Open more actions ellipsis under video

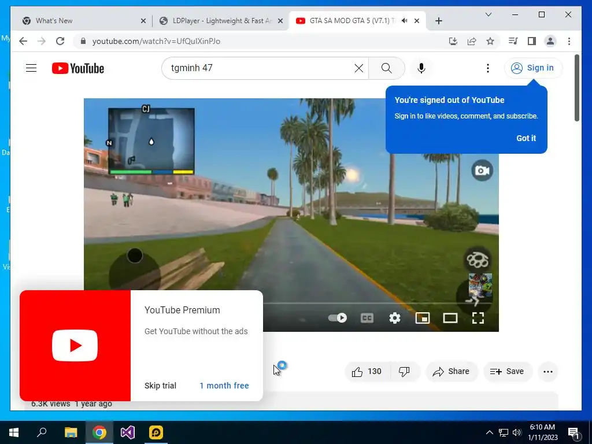click(x=548, y=372)
